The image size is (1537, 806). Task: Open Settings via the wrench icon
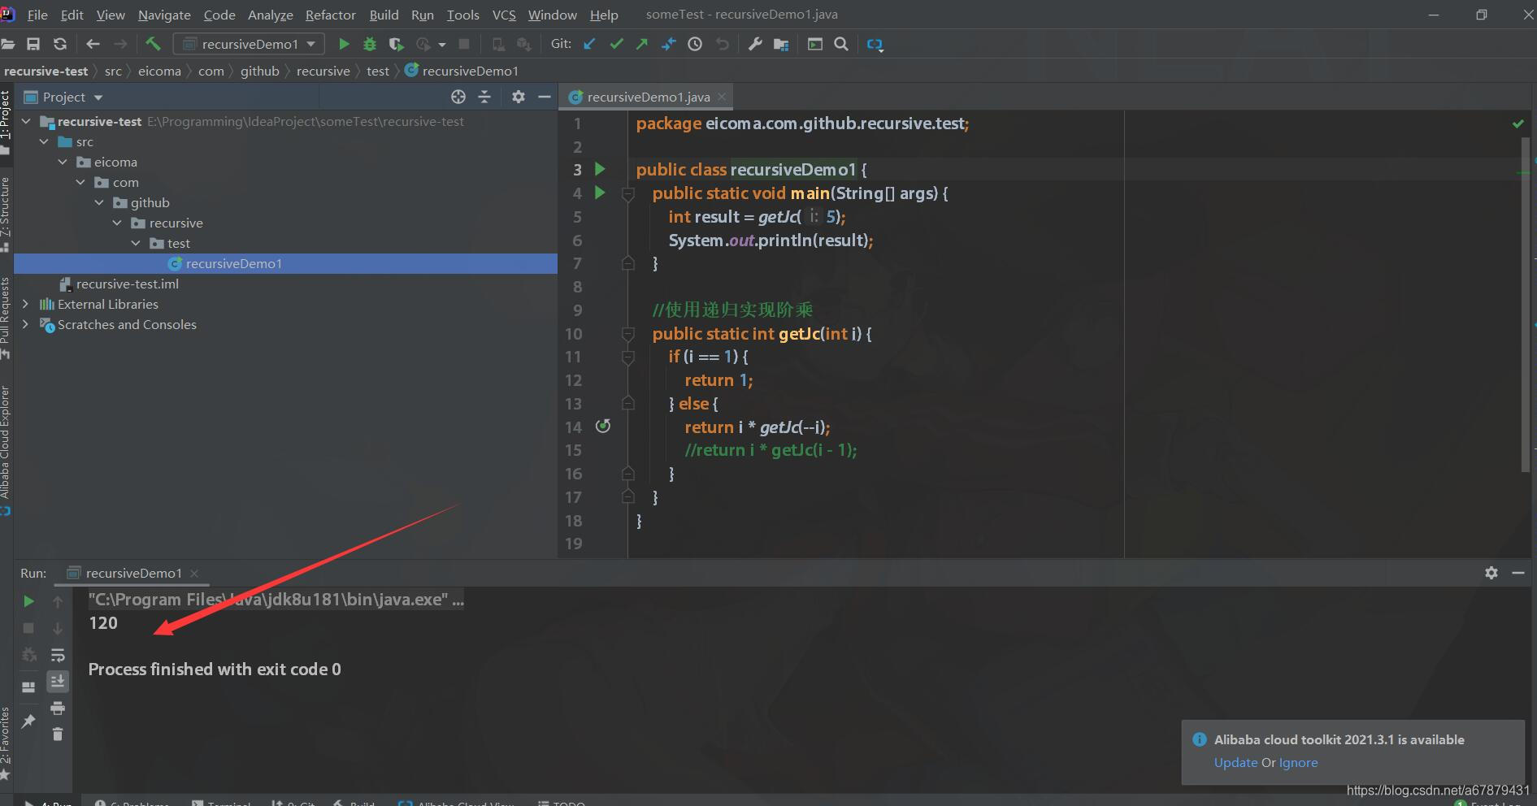click(x=755, y=44)
